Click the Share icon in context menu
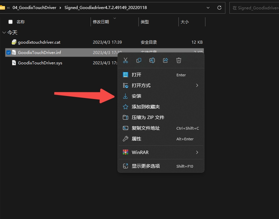The height and width of the screenshot is (219, 279). click(165, 60)
